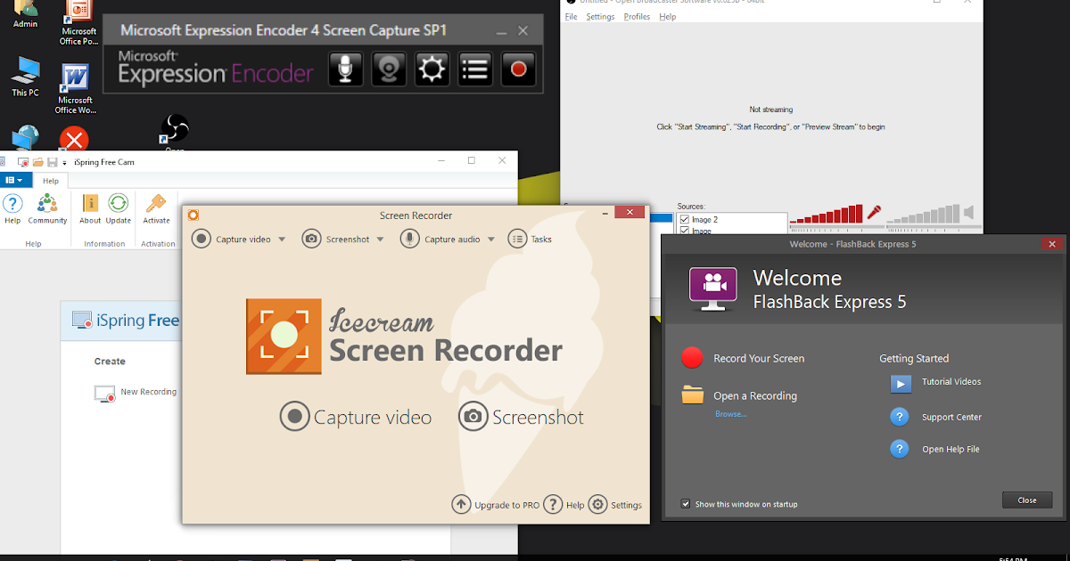This screenshot has height=561, width=1070.
Task: Open Microsoft Office PowerPoint desktop shortcut
Action: pos(78,23)
